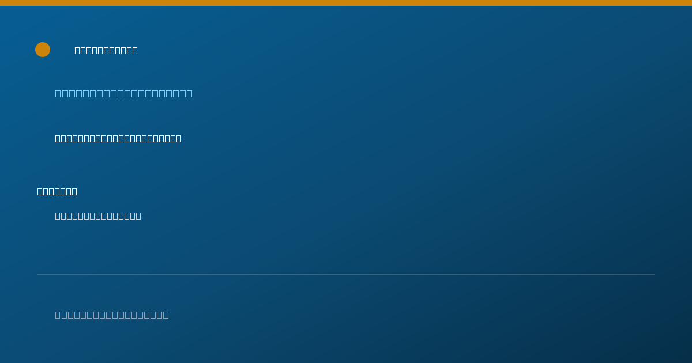
Task: Click the orange bar along the top edge
Action: tap(346, 3)
